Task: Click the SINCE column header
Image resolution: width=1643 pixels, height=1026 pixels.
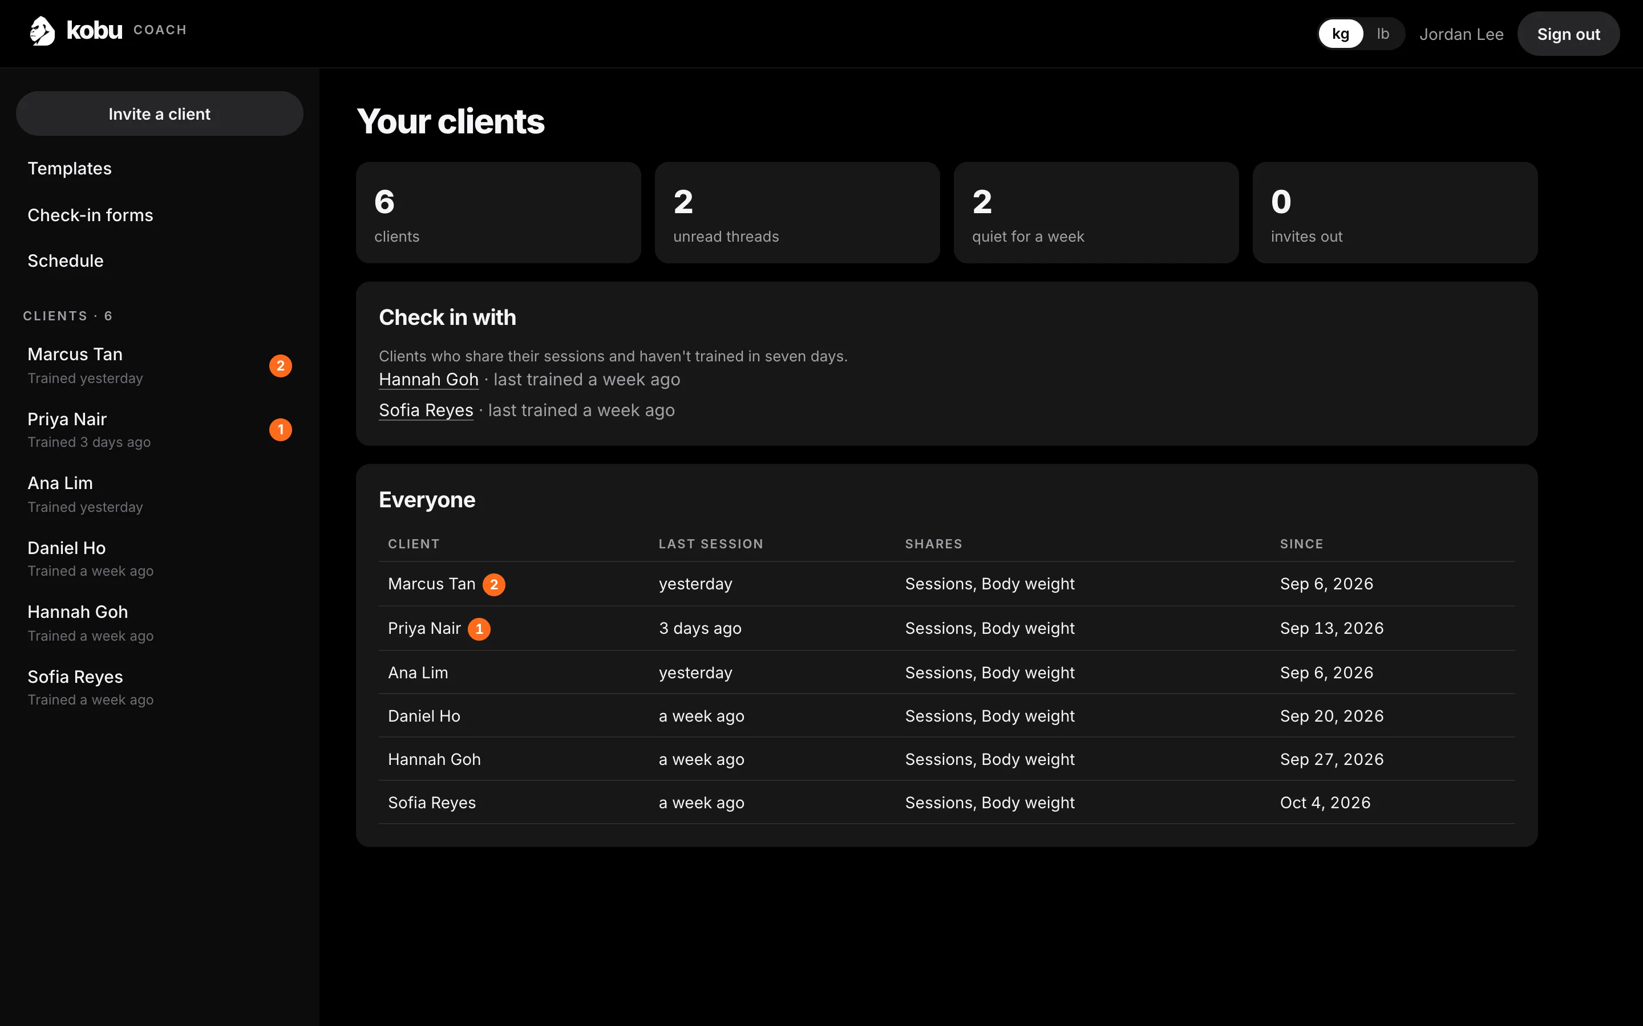Action: [1301, 544]
